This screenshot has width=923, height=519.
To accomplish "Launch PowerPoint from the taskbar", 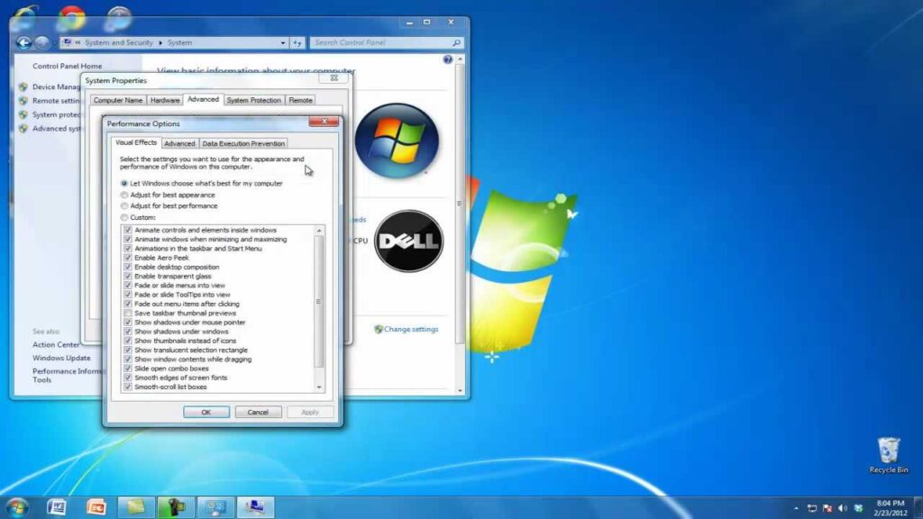I will click(96, 507).
